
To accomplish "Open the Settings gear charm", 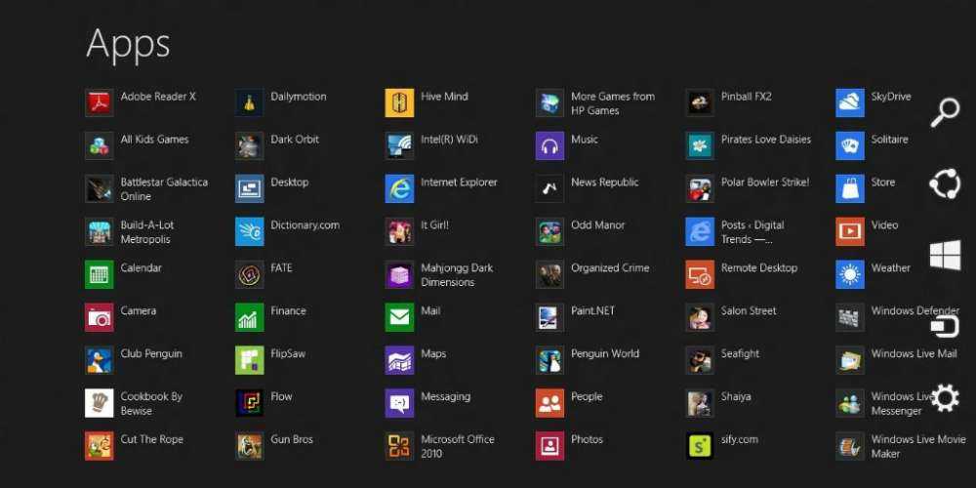I will 945,397.
